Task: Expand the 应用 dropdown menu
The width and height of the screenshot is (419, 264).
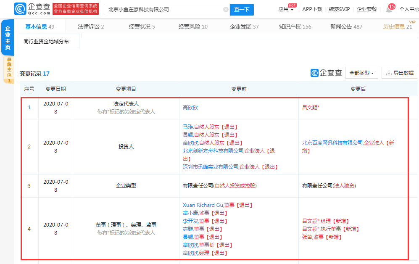Action: (286, 9)
